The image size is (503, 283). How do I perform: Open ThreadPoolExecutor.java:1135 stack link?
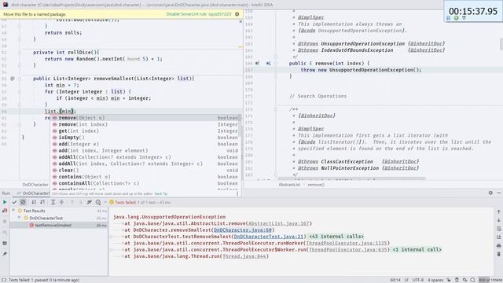(347, 243)
